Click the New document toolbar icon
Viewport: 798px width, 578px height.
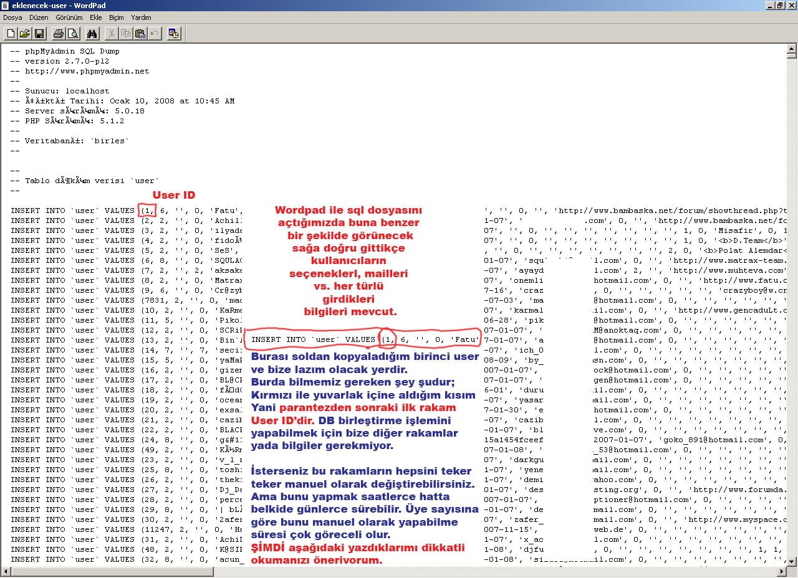point(11,34)
